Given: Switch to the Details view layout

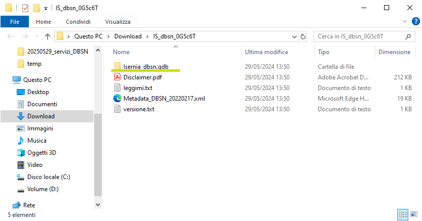Looking at the screenshot, I should [402, 214].
